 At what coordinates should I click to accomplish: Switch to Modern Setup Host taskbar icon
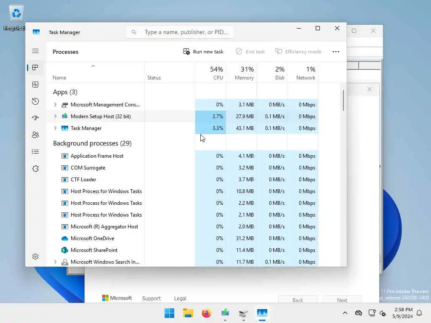point(225,313)
